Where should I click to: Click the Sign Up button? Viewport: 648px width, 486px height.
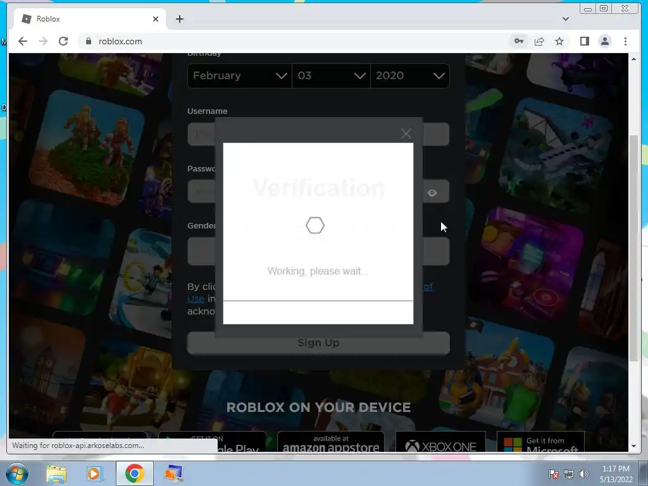pos(318,342)
